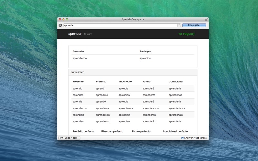This screenshot has height=161, width=258.
Task: Click the Futuro perfecto column header
Action: click(x=141, y=131)
